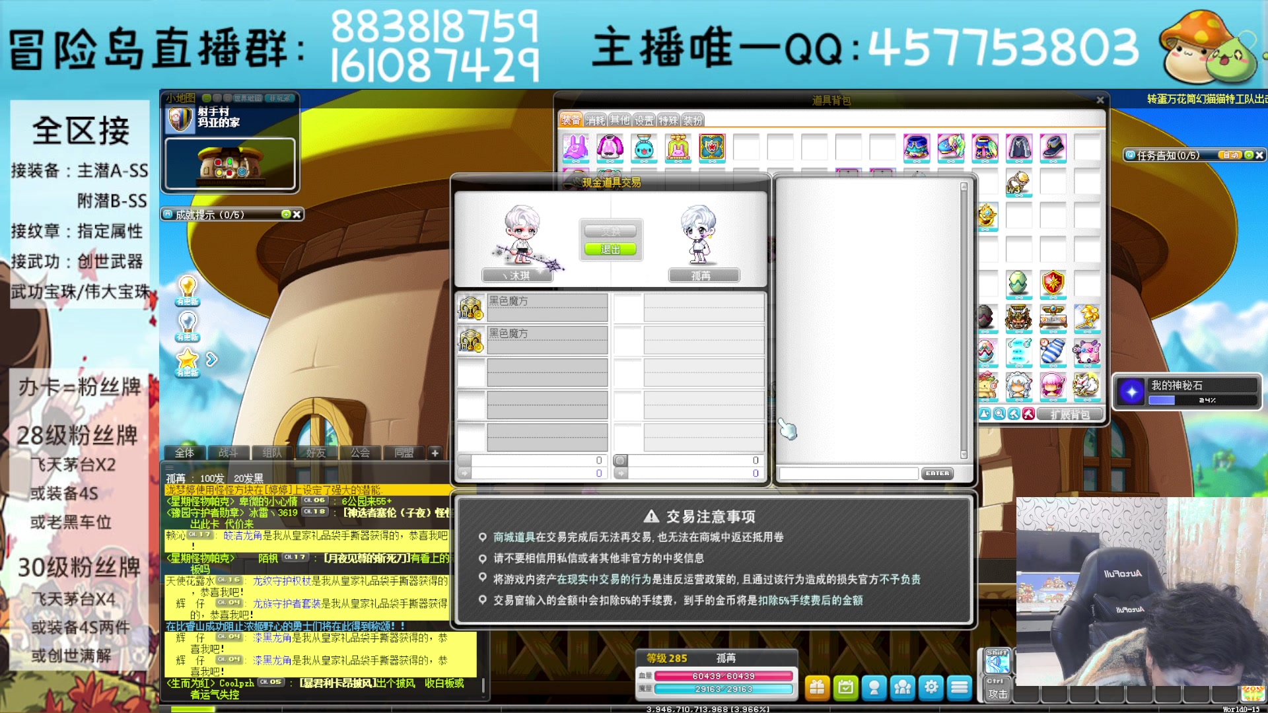Pick the red cross shield item

coord(1053,283)
